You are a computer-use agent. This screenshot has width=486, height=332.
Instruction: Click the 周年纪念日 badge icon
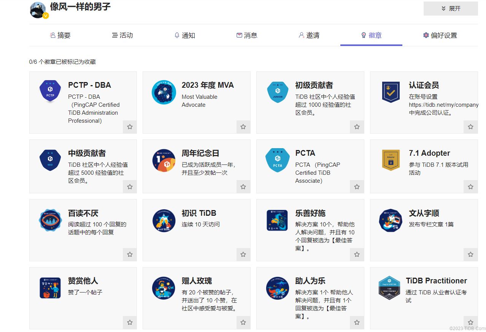[164, 160]
